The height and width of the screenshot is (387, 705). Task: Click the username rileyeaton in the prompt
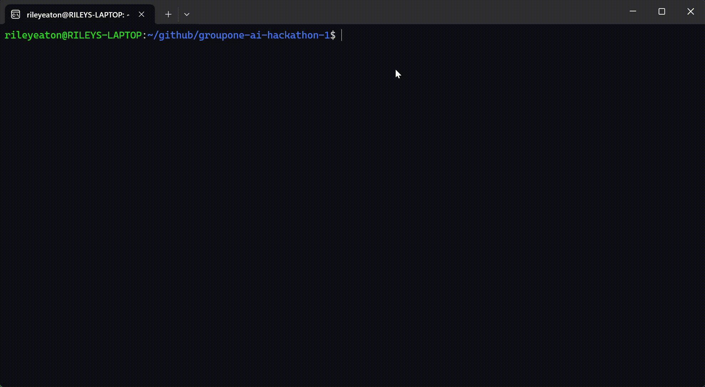pyautogui.click(x=33, y=35)
